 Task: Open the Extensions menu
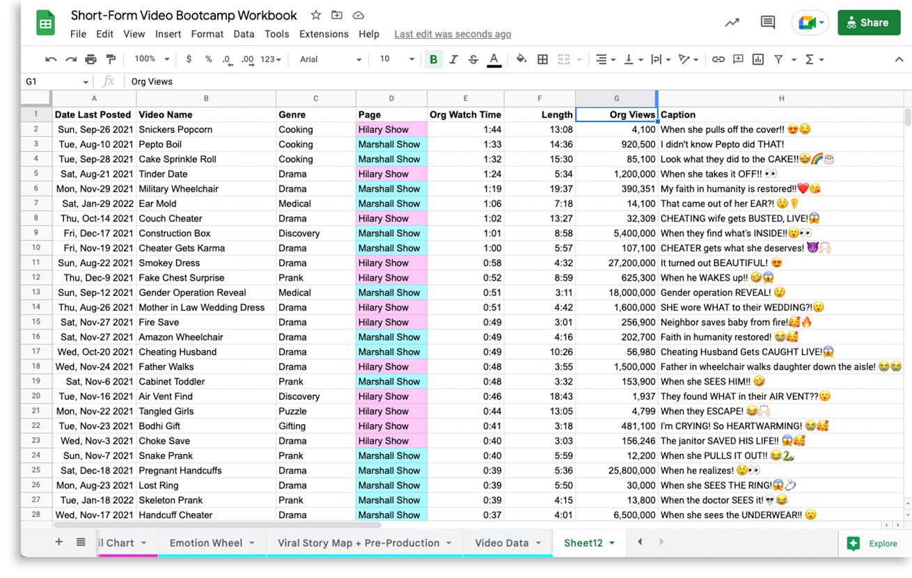pyautogui.click(x=324, y=34)
